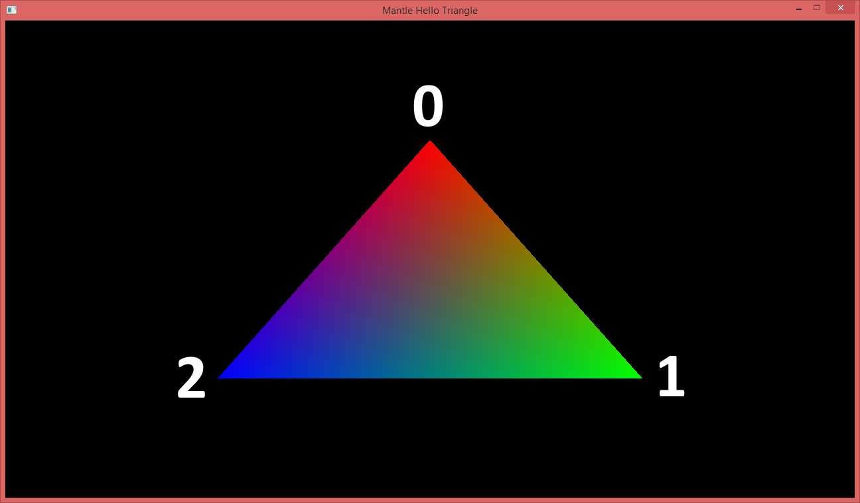Click the Mantle Hello Triangle title text
Screen dimensions: 860x503
coord(429,10)
